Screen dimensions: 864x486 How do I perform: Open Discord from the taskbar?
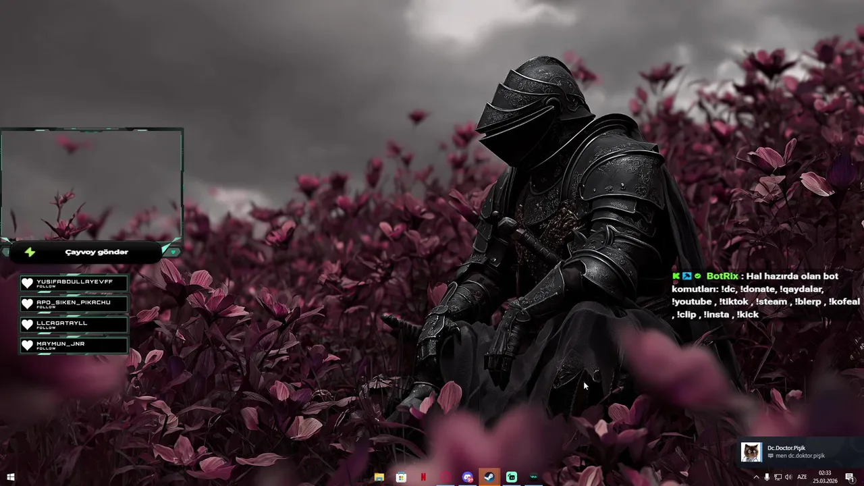pos(468,477)
